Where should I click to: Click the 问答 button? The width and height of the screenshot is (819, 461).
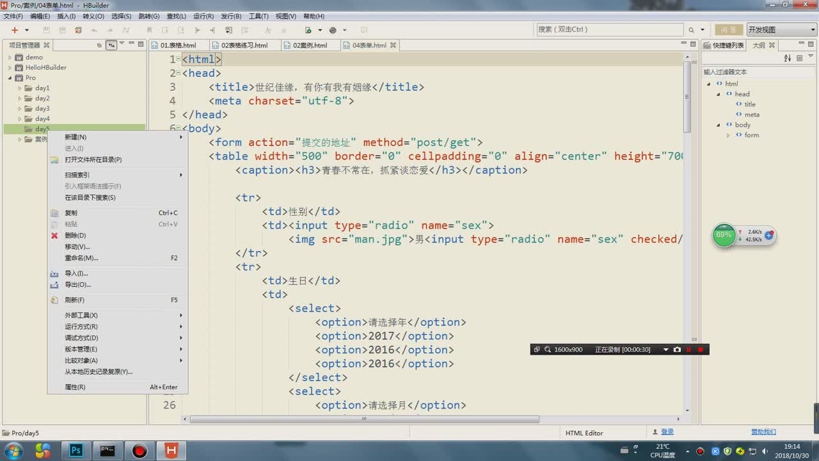coord(729,29)
